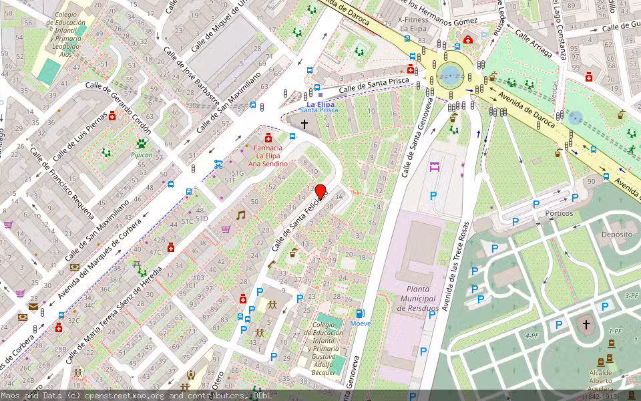Click the round fountain icon inside the park
The image size is (641, 401).
click(576, 118)
